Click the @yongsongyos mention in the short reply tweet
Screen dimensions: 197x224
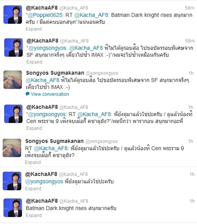[x=44, y=182]
